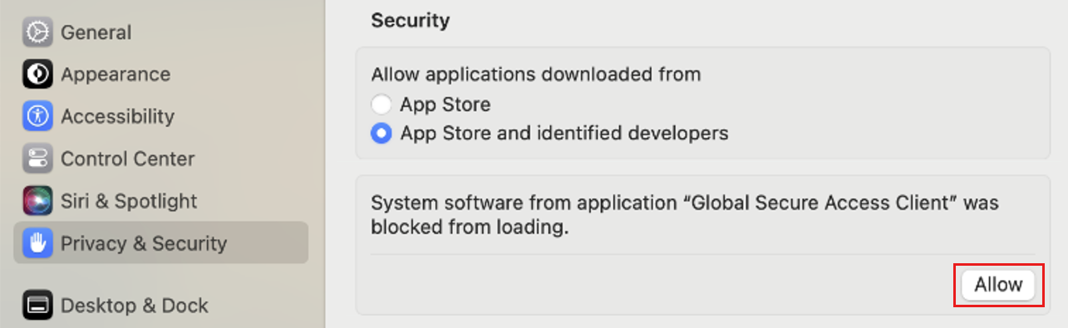The width and height of the screenshot is (1068, 328).
Task: Go to the Appearance label in sidebar
Action: coord(116,75)
